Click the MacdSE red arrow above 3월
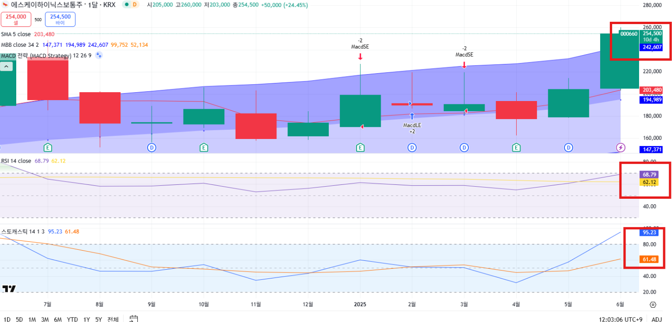Viewport: 672px width, 322px height. pos(464,65)
